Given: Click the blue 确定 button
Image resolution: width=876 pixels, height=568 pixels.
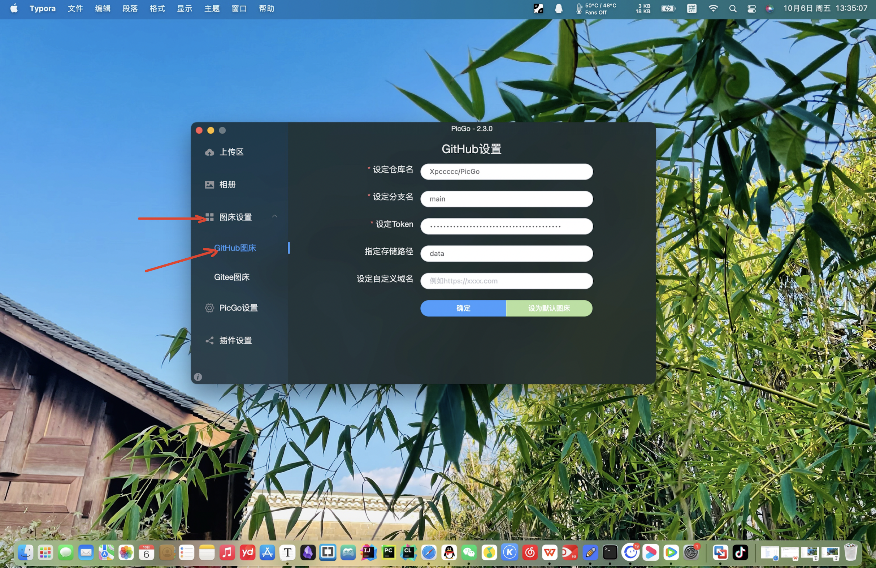Looking at the screenshot, I should (463, 308).
